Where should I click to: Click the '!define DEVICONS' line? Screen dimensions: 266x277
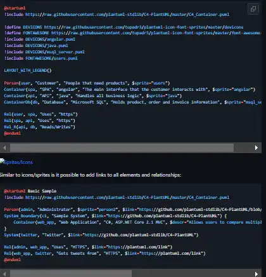tap(123, 27)
